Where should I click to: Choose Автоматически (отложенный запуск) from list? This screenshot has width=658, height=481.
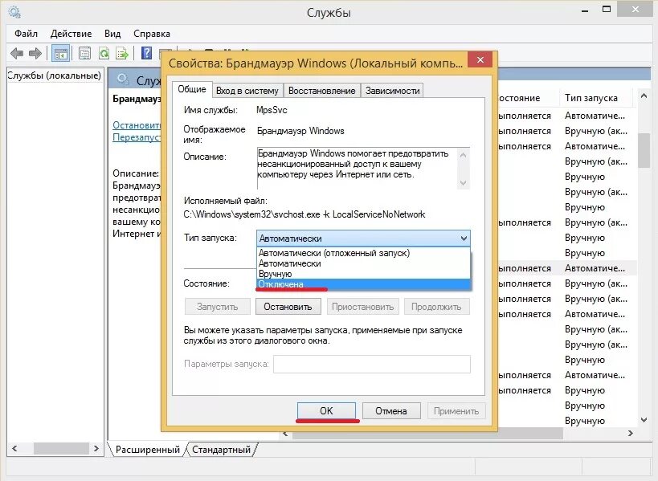pos(363,253)
